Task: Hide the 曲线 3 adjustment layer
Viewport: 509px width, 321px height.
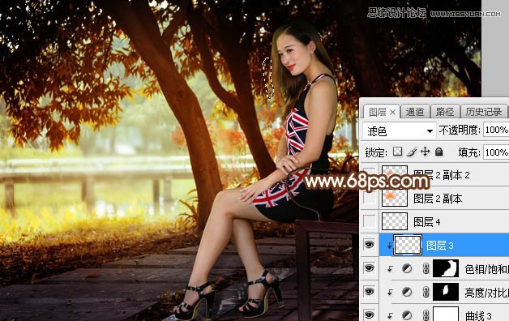Action: click(x=369, y=315)
